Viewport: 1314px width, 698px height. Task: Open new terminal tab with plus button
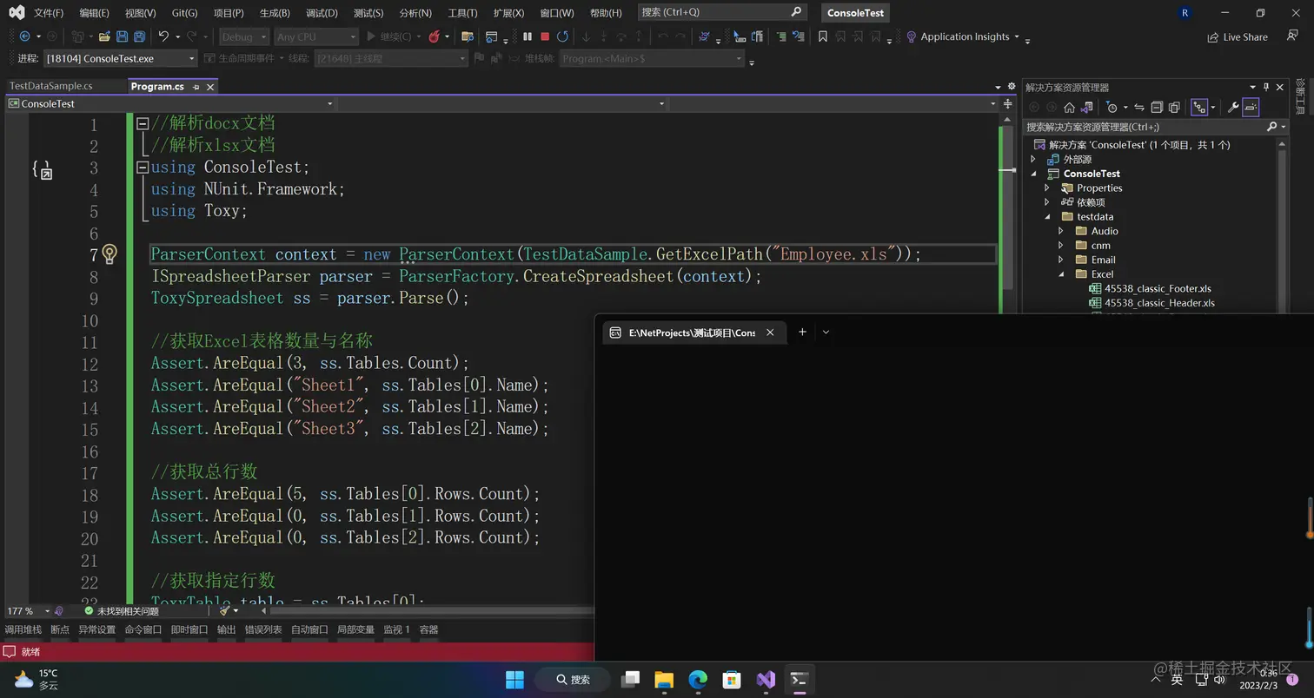click(802, 332)
